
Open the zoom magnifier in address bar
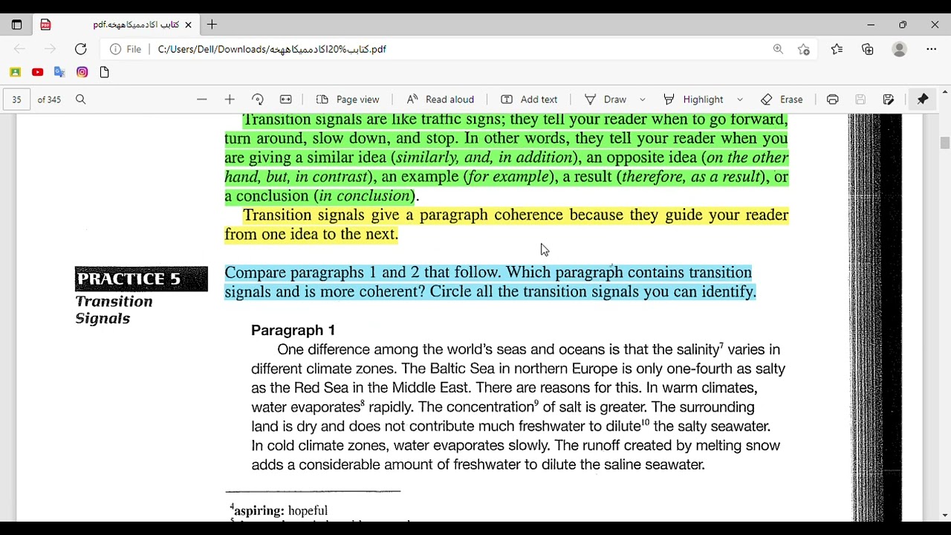coord(778,49)
